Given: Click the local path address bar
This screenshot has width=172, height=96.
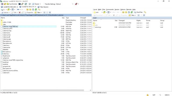Looking at the screenshot, I should coord(46,15).
